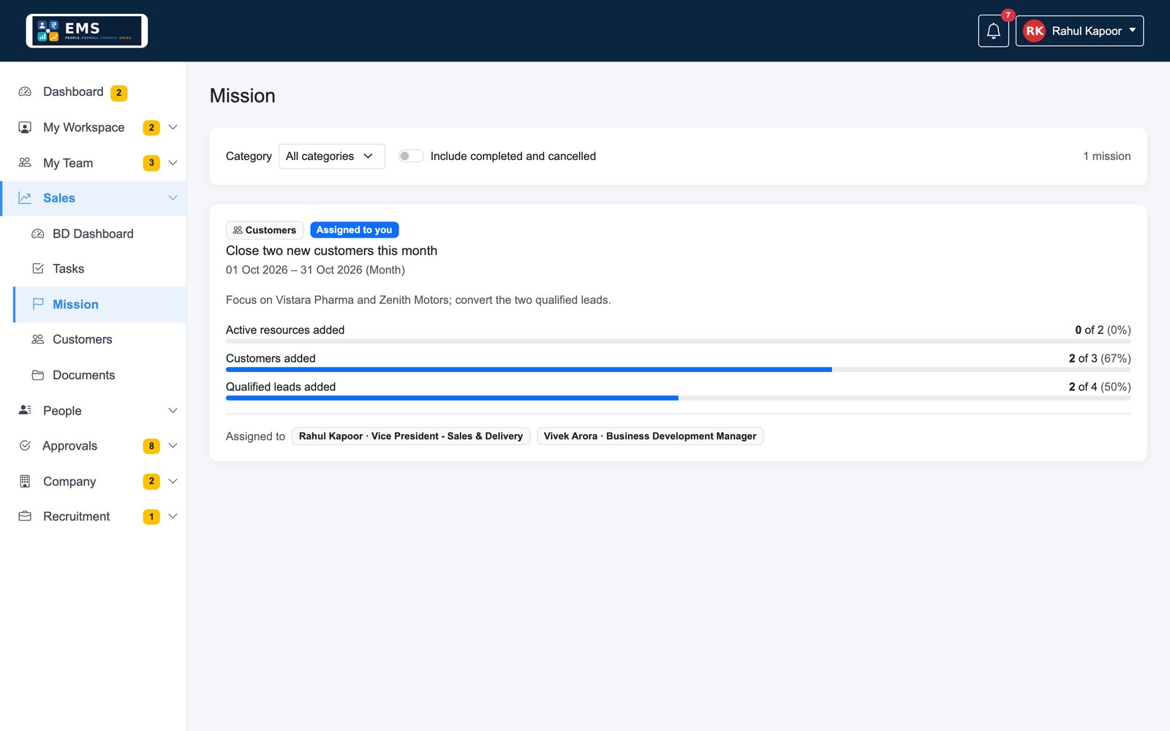Collapse the Sales section chevron
Screen dimensions: 1170x731
point(173,198)
